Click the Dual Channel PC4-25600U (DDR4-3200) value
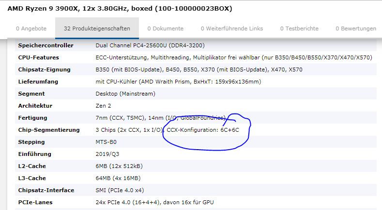Viewport: 382px width, 210px height. 150,45
